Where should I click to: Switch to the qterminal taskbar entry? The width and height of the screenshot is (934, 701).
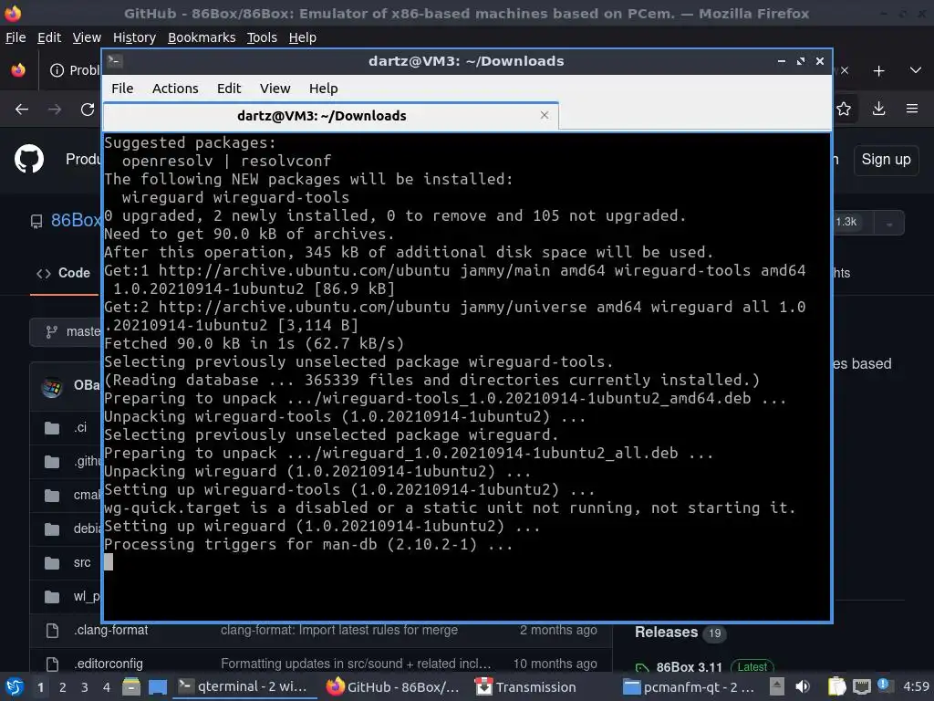click(244, 686)
